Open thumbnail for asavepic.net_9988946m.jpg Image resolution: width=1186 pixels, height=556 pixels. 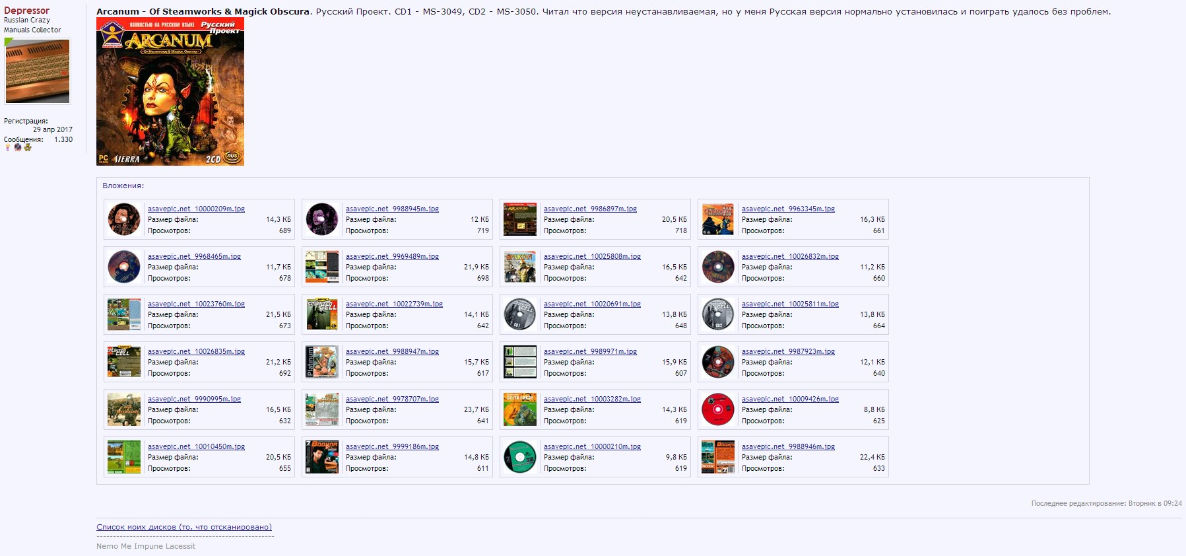point(718,457)
